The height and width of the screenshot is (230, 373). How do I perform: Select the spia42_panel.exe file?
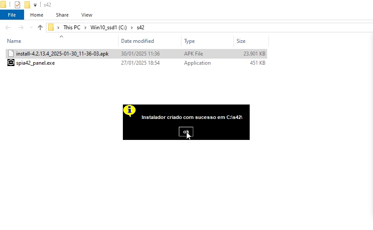35,63
